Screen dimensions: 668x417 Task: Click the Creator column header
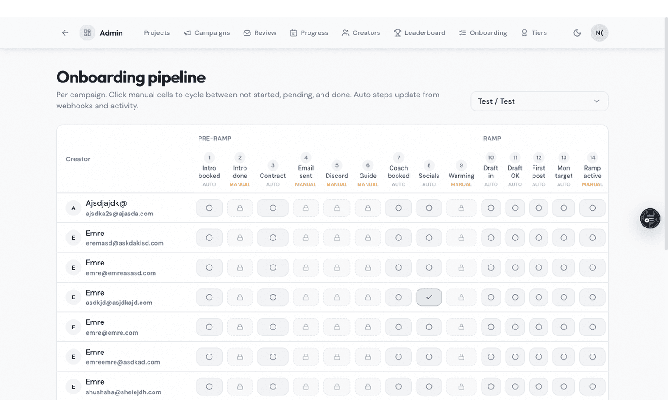pos(78,159)
